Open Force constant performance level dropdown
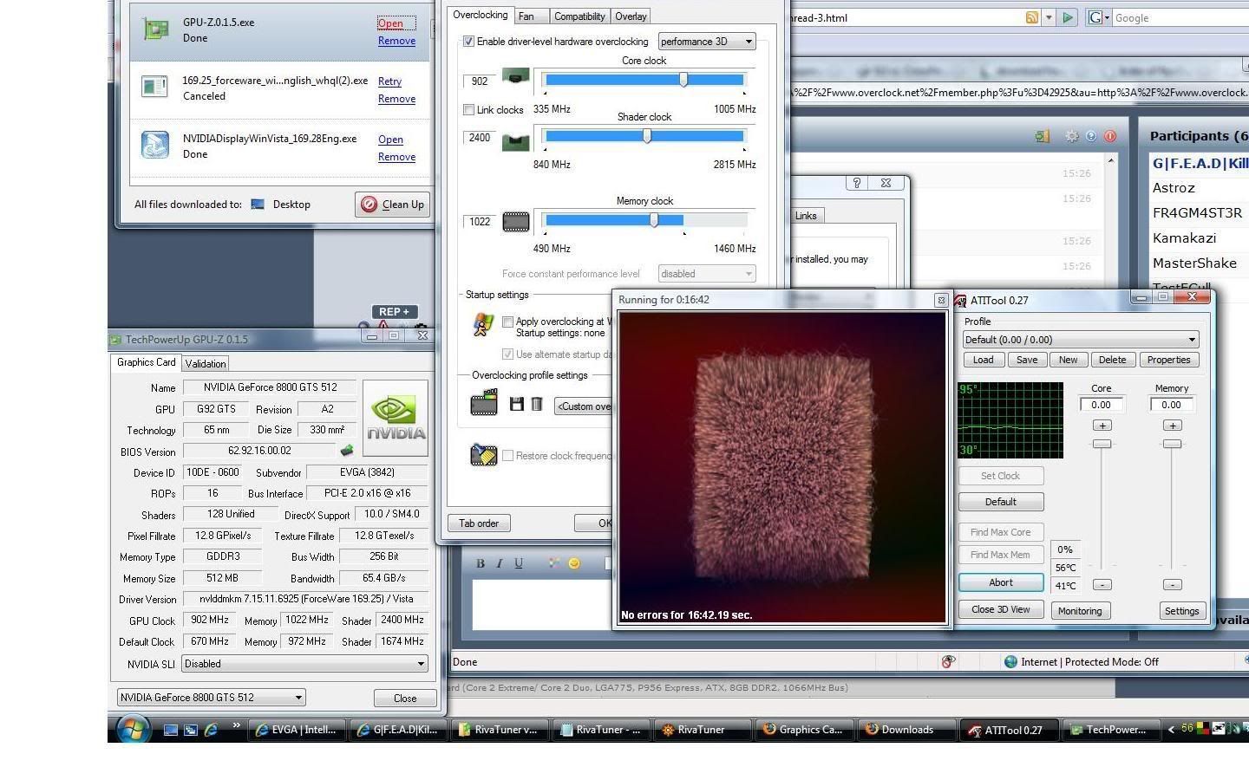Image resolution: width=1249 pixels, height=780 pixels. [x=707, y=274]
